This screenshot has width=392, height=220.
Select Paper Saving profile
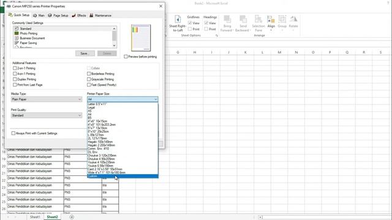click(62, 43)
